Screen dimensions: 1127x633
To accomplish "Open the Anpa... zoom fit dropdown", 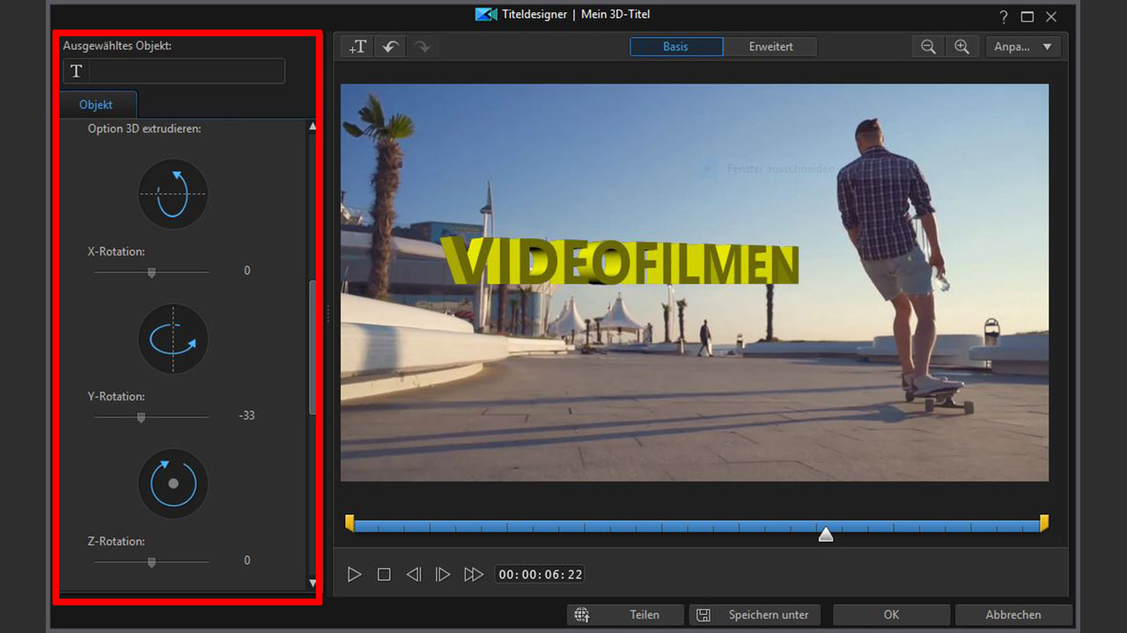I will [x=1022, y=47].
